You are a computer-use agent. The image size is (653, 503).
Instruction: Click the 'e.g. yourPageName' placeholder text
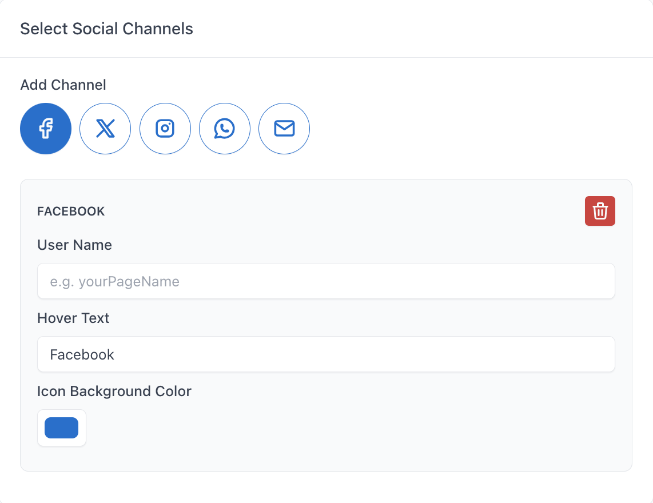(x=114, y=281)
